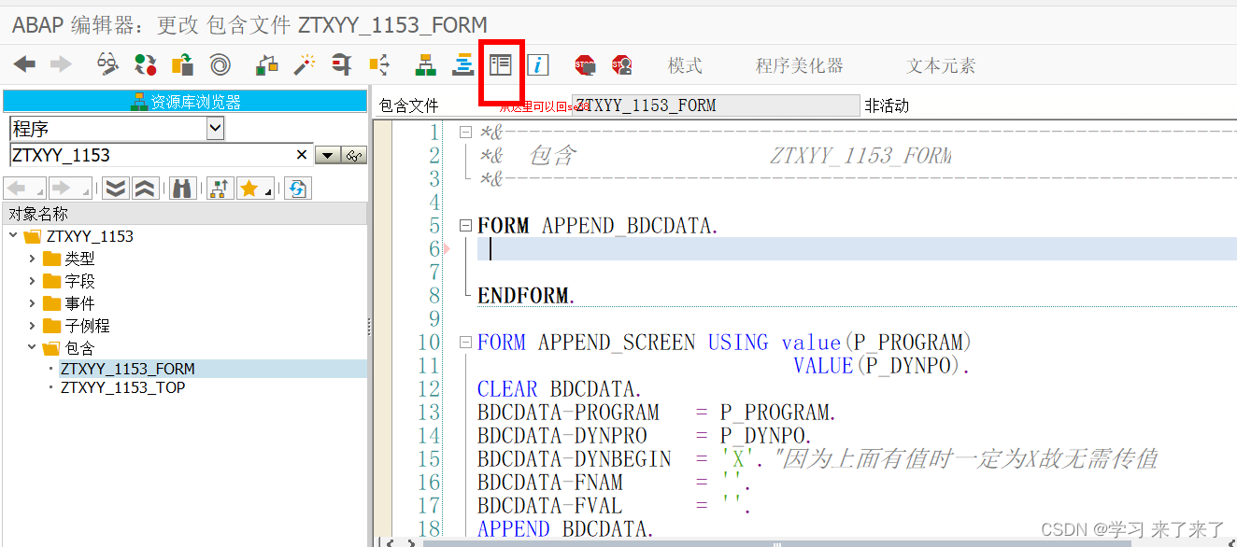This screenshot has width=1237, height=547.
Task: Click the refresh object list icon
Action: (297, 189)
